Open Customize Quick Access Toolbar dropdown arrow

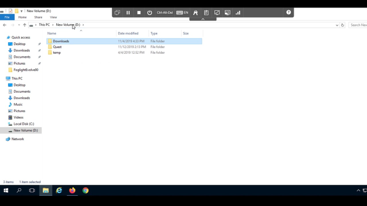click(21, 11)
